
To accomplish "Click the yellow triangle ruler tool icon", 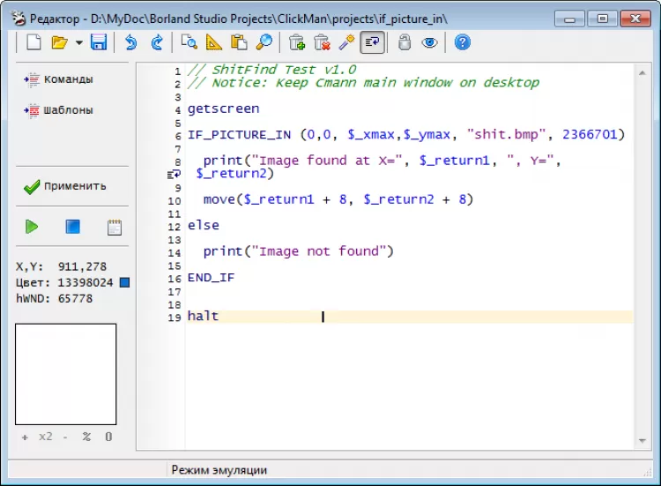I will click(214, 42).
